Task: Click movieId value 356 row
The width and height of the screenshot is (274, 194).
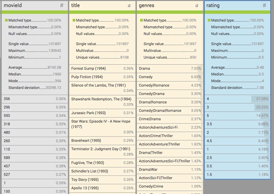Action: click(x=34, y=99)
